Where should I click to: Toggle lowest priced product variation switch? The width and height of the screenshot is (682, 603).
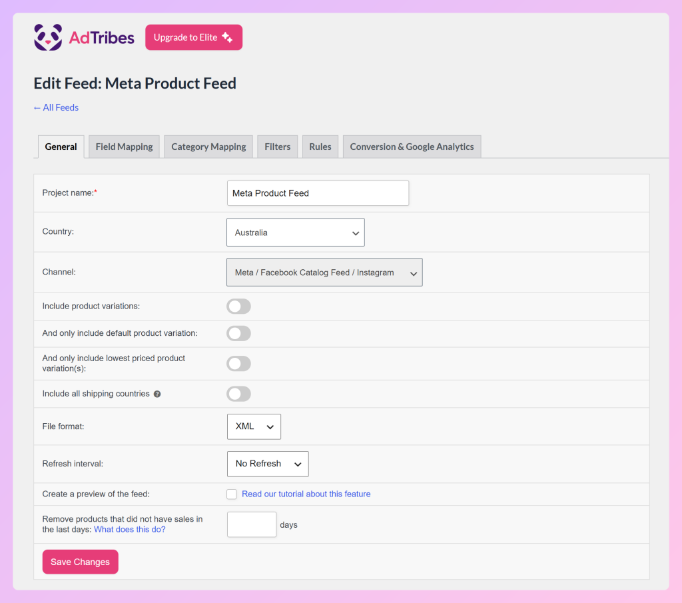[x=239, y=364]
